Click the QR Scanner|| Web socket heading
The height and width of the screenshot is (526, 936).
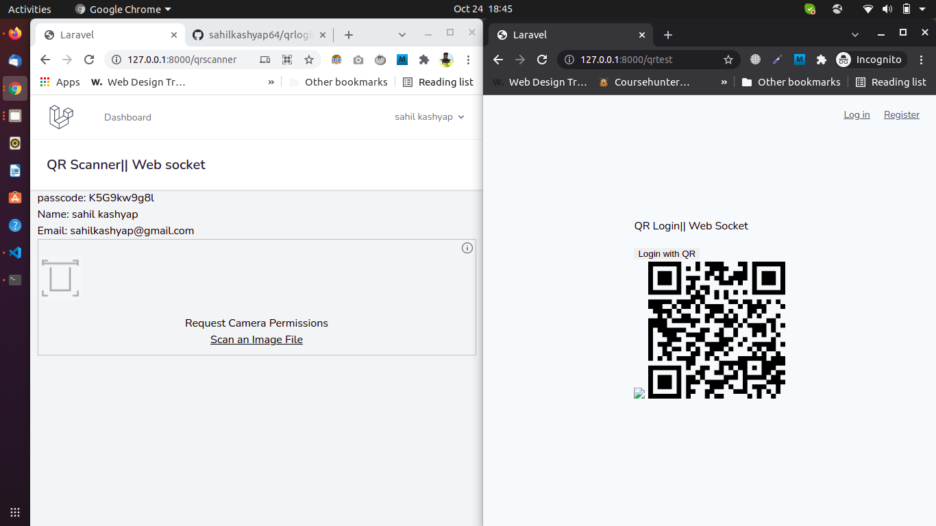click(126, 165)
